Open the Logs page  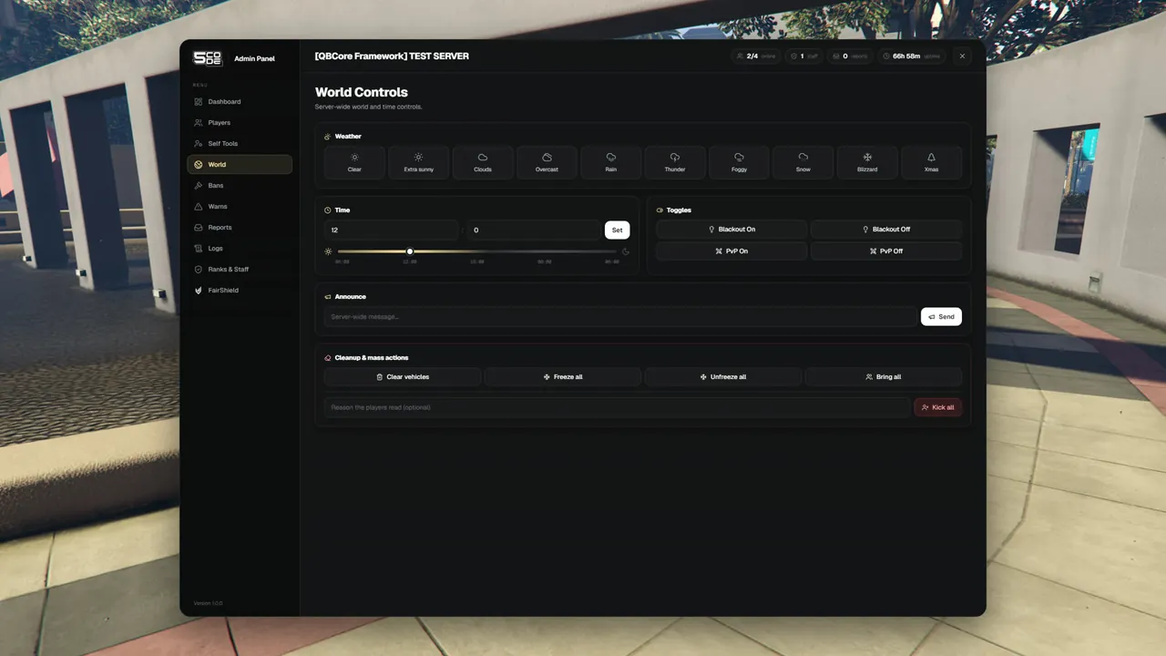(x=240, y=249)
